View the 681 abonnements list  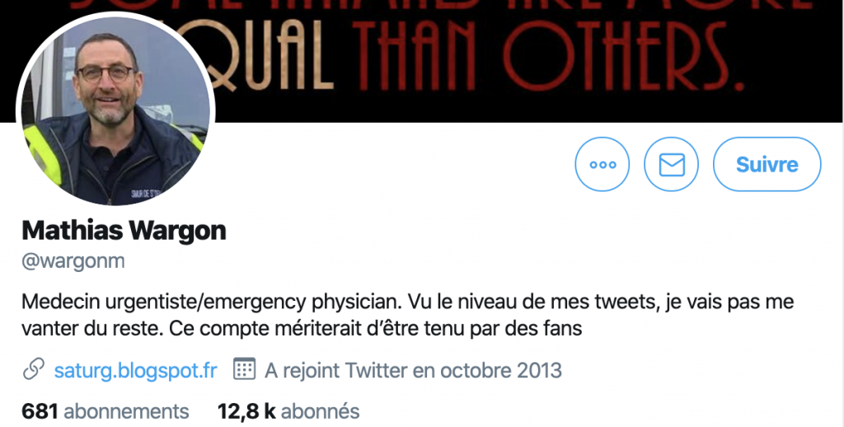pyautogui.click(x=105, y=411)
